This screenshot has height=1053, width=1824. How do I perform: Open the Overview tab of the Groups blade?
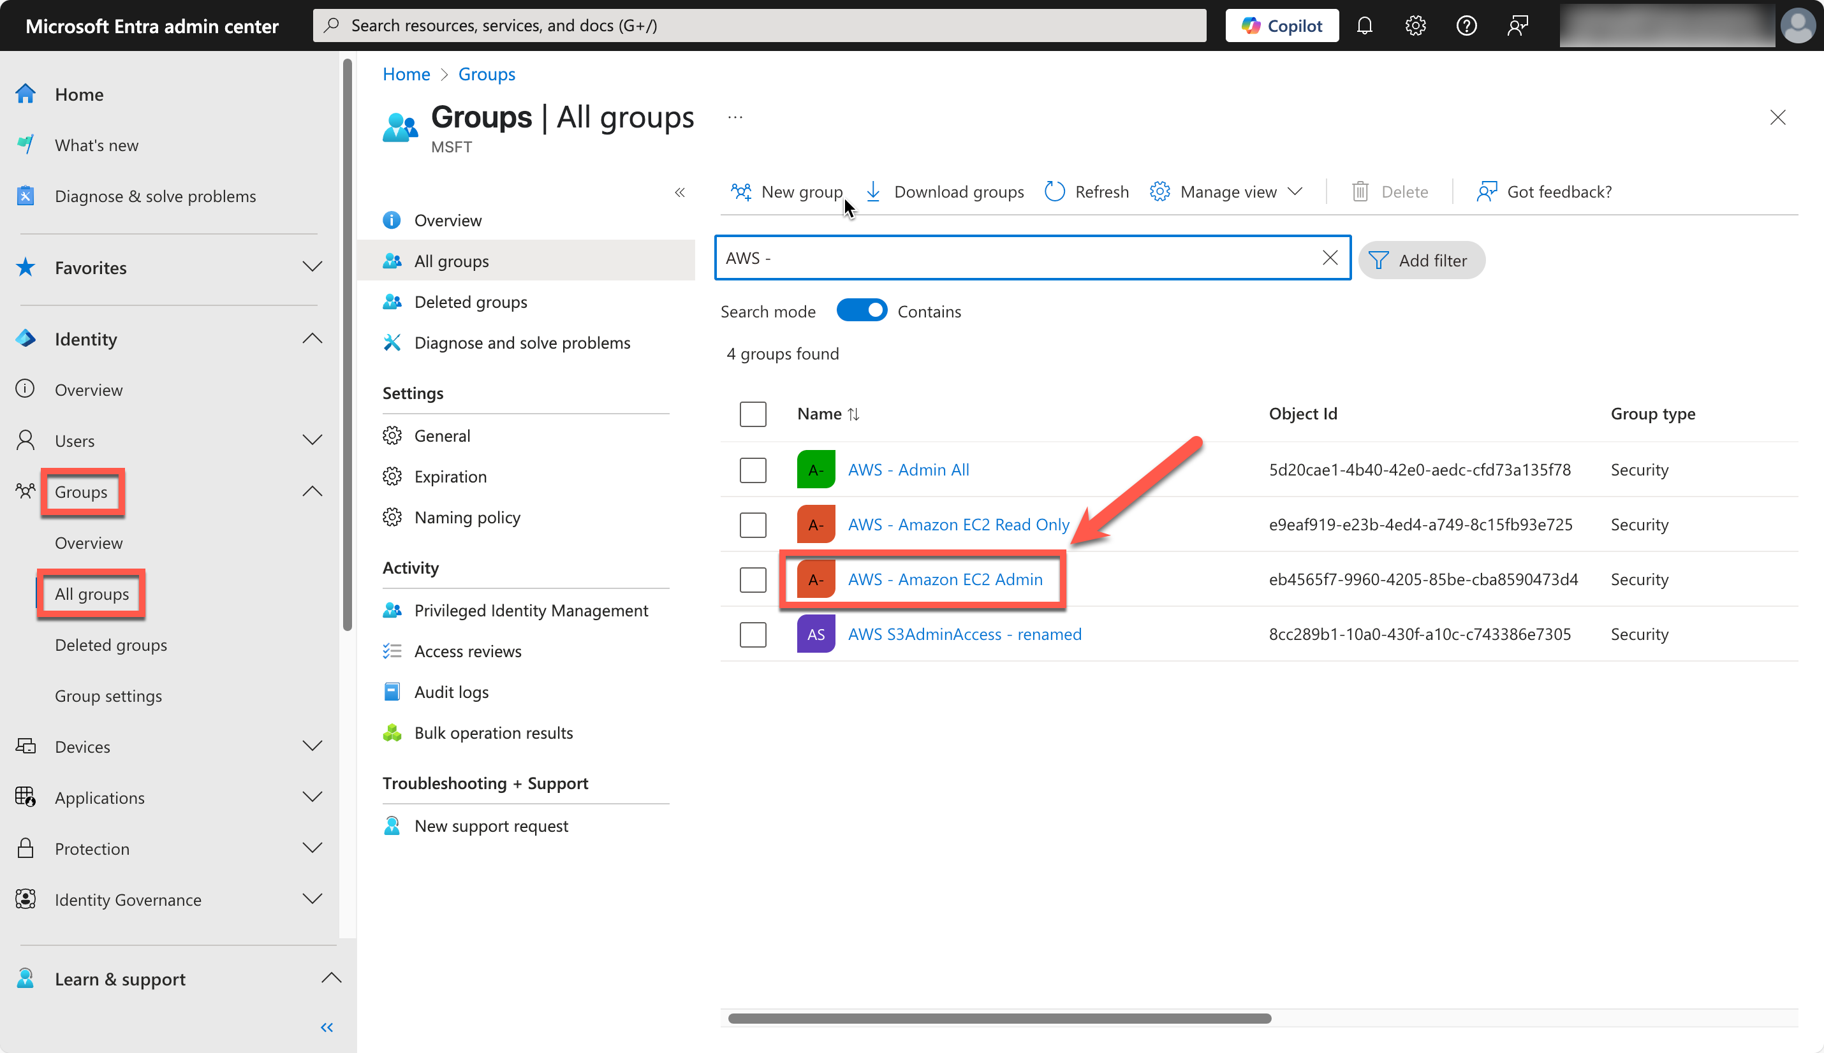click(x=447, y=220)
